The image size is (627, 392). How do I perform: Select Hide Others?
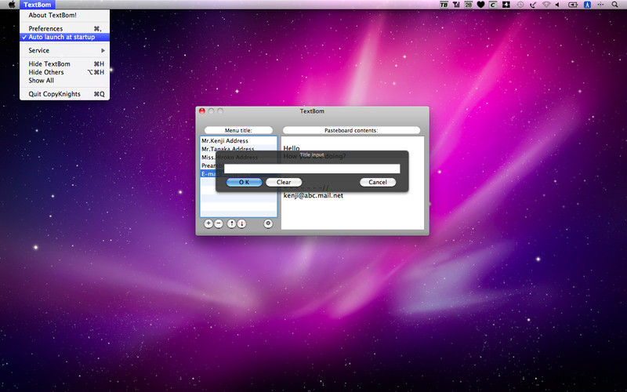click(x=64, y=72)
